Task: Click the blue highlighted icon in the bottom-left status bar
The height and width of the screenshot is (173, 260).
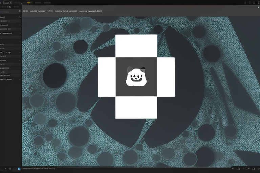Action: [x=19, y=169]
